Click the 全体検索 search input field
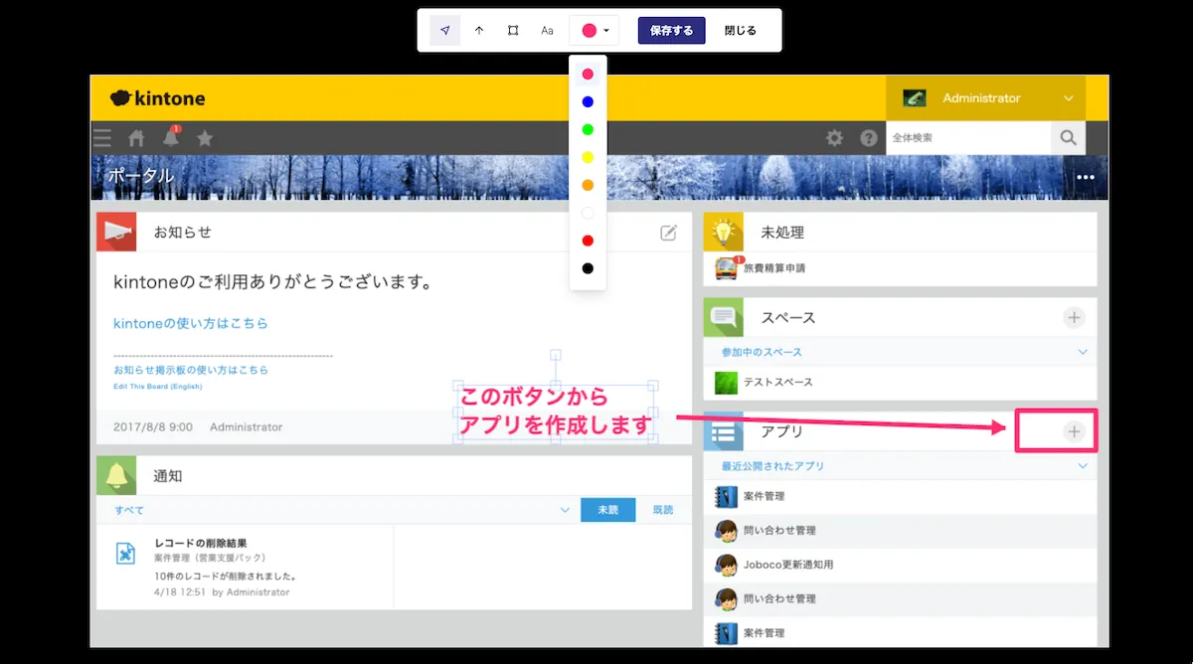Viewport: 1193px width, 664px height. point(969,138)
